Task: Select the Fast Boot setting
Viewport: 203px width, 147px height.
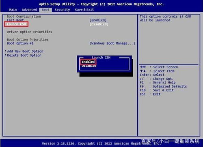Action: [x=15, y=20]
